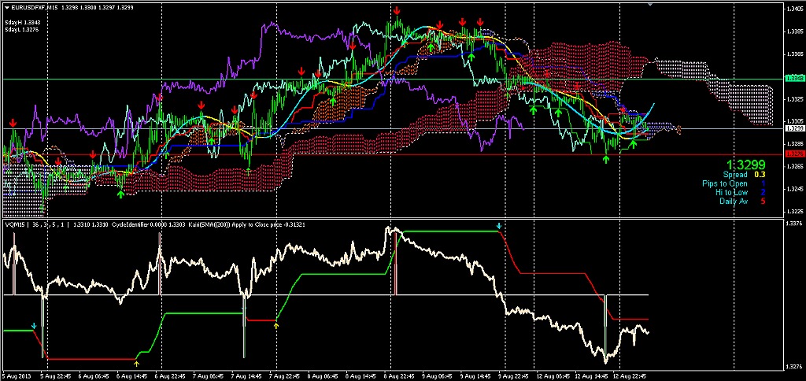806x381 pixels.
Task: Click the chart shift triangle marker at top
Action: [x=650, y=5]
